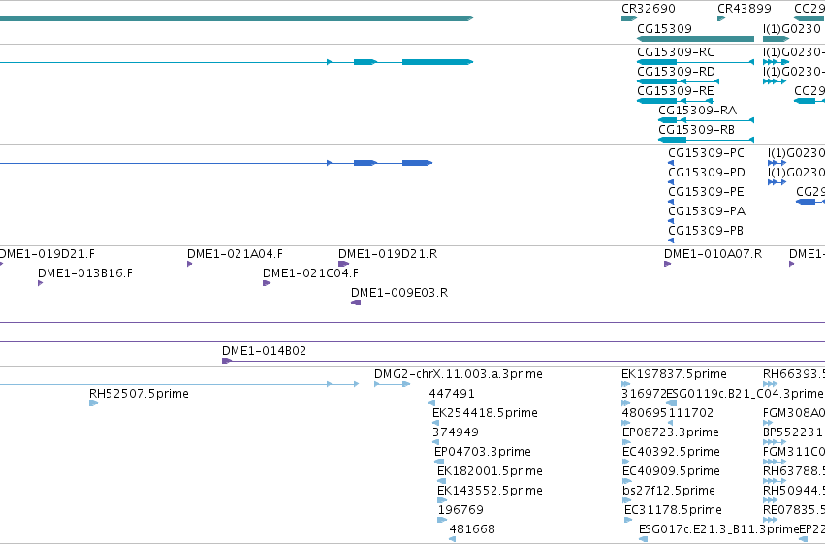Click the 111702 feature label

691,413
